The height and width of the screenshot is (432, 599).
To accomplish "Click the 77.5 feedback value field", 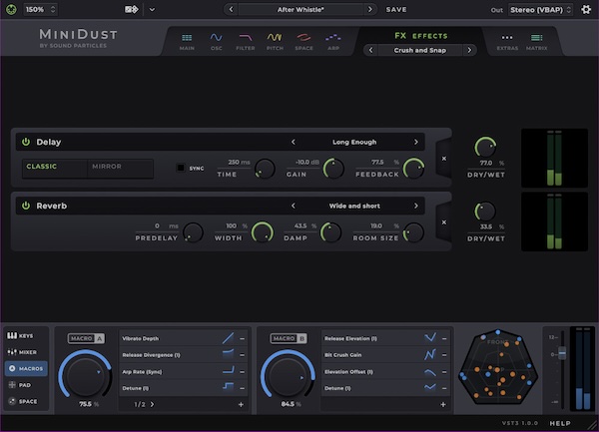I will click(377, 163).
